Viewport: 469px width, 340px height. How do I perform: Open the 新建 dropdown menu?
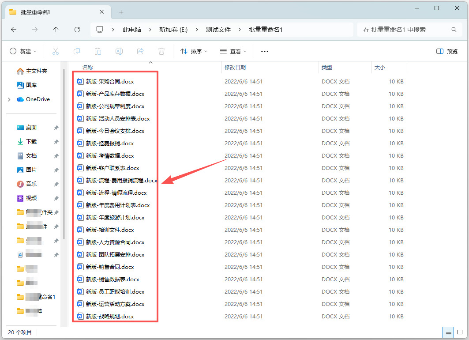click(23, 52)
